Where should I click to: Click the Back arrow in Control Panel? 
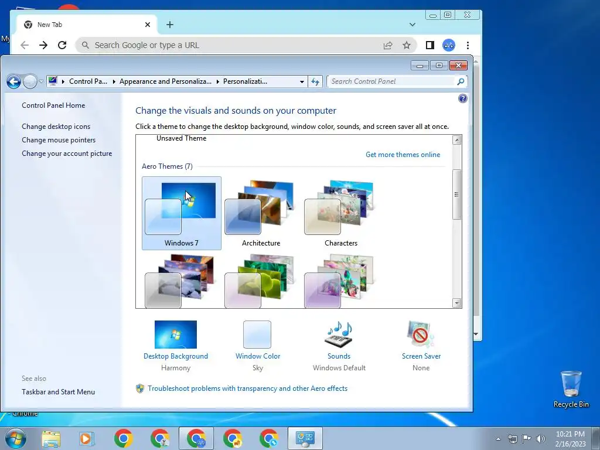(x=14, y=81)
